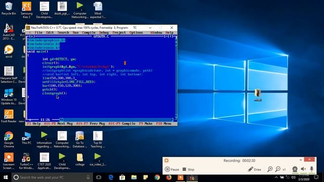Click the x1 zoom level in the recorder
The image size is (324, 182).
[285, 169]
